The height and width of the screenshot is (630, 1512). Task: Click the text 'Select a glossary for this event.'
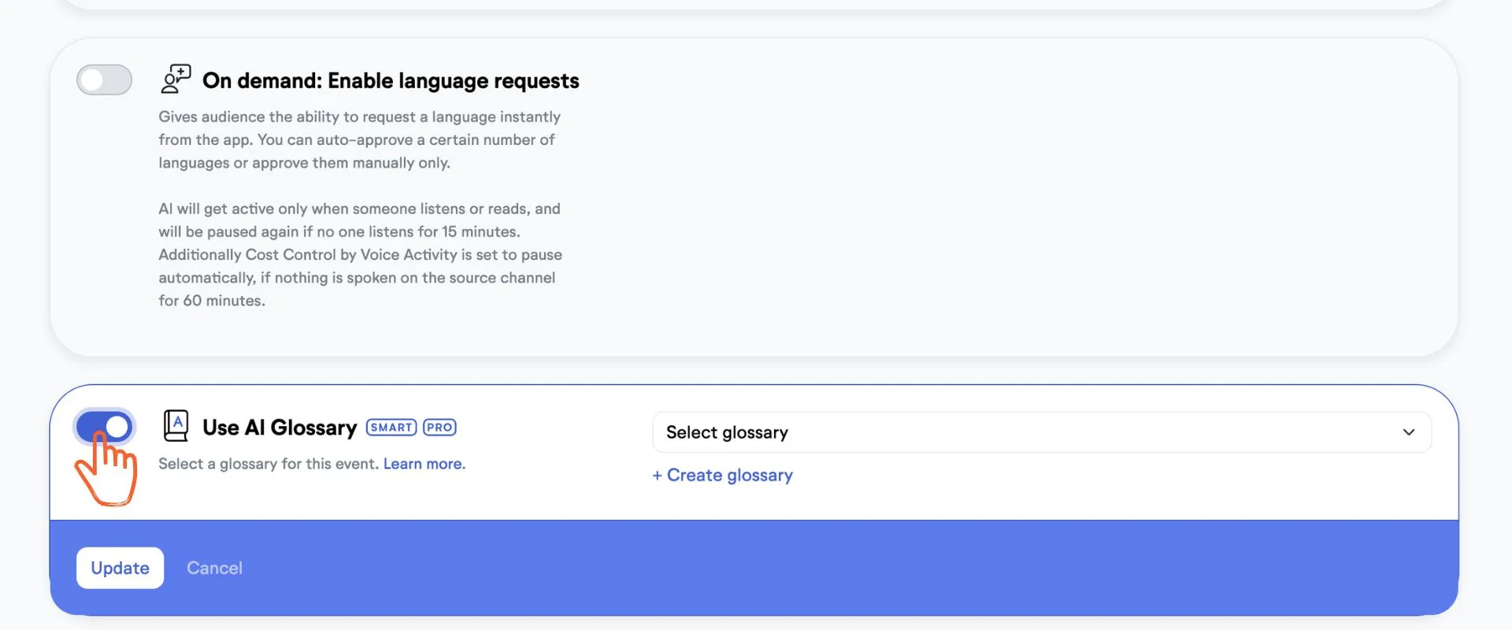269,464
